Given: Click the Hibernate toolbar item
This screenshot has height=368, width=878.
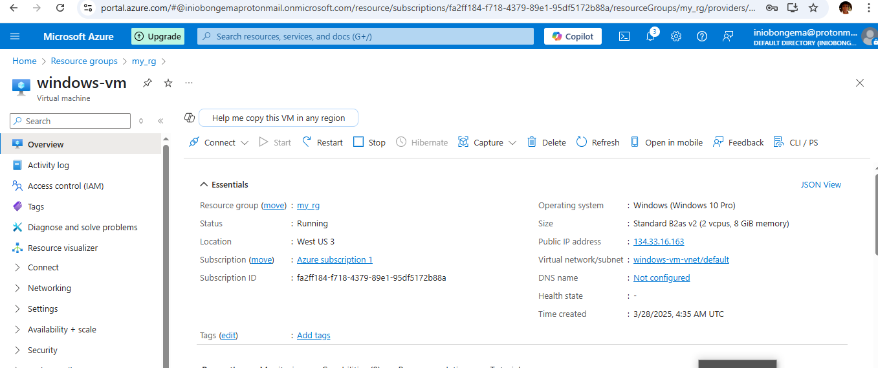Looking at the screenshot, I should pos(422,142).
